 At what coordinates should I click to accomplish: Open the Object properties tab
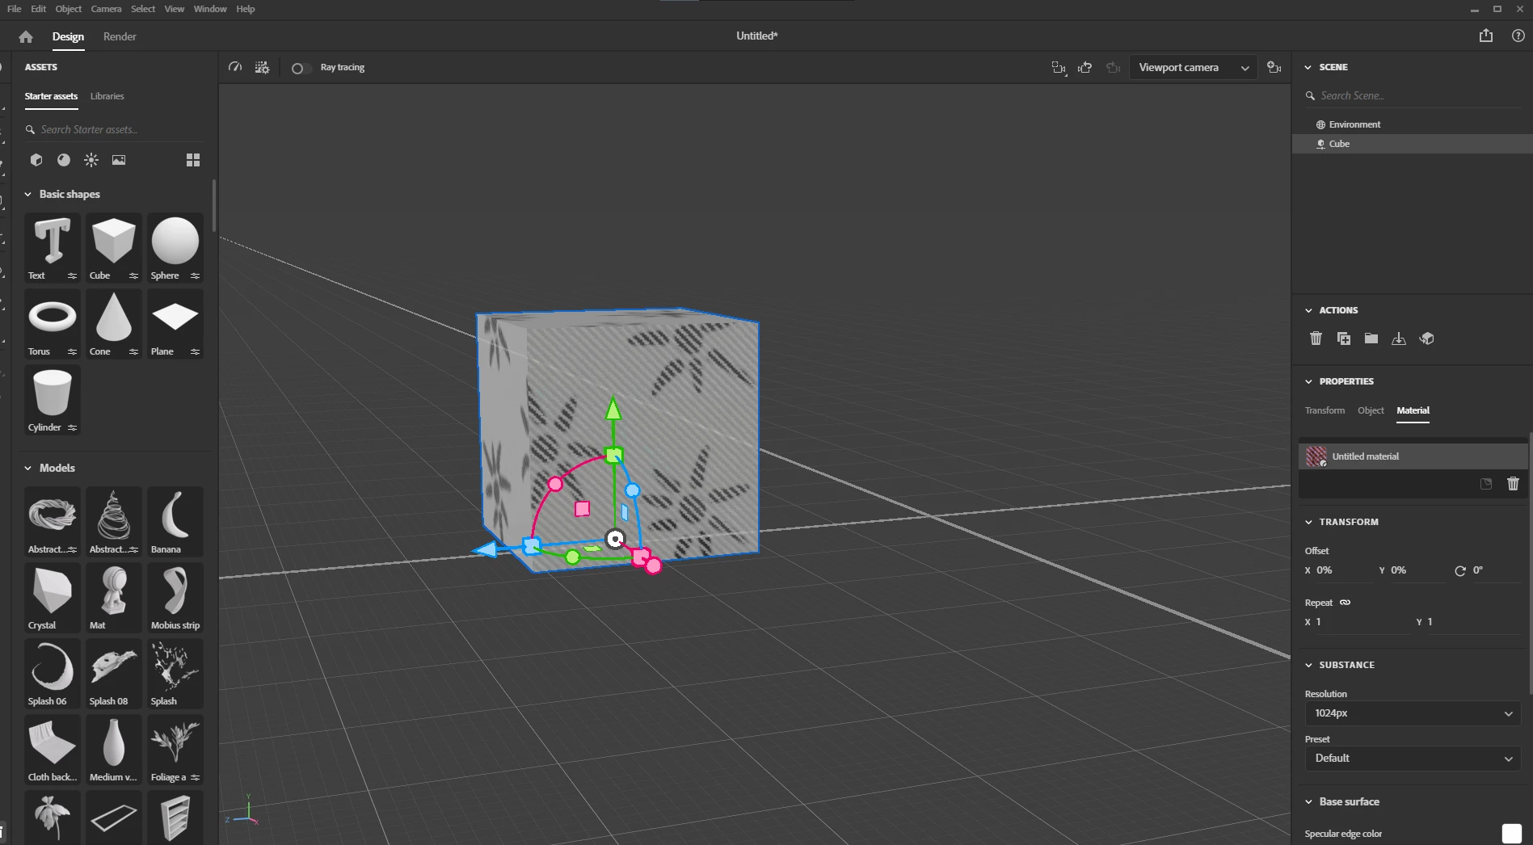point(1371,410)
